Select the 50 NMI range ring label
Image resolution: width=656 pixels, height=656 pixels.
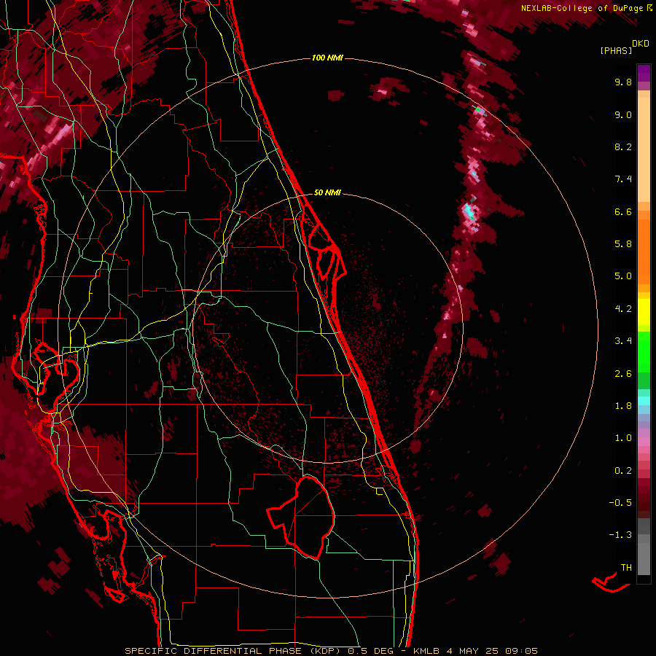click(x=327, y=192)
